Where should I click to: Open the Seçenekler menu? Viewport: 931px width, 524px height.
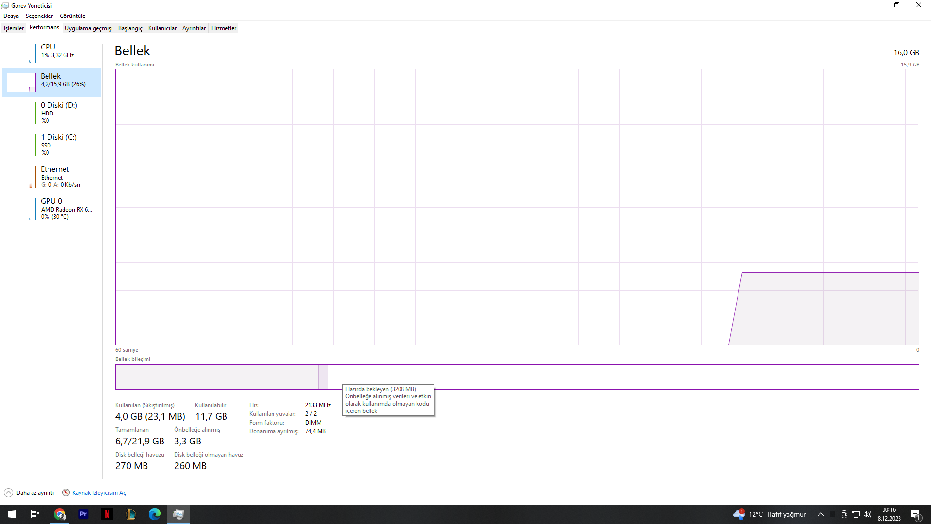pos(39,16)
